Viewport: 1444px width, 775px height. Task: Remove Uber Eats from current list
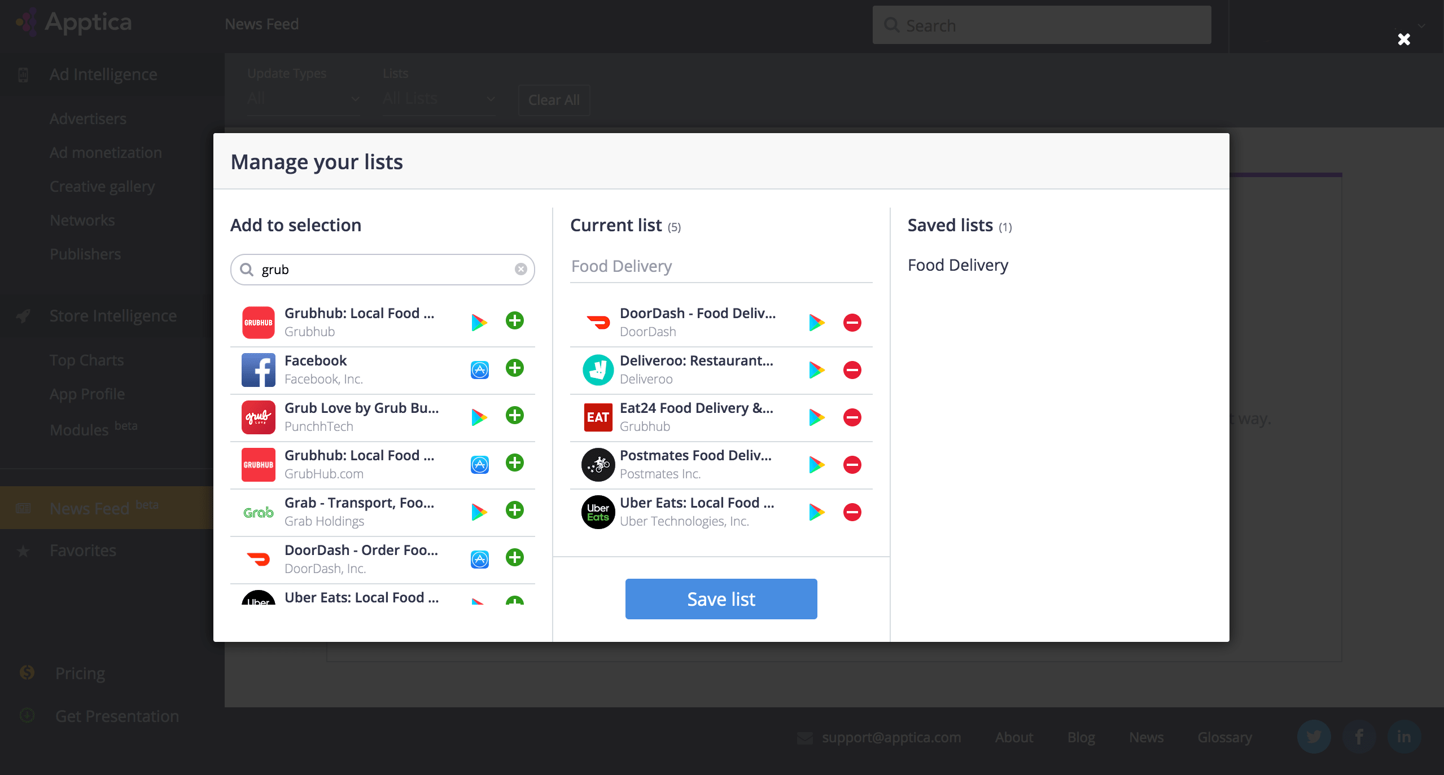point(852,512)
